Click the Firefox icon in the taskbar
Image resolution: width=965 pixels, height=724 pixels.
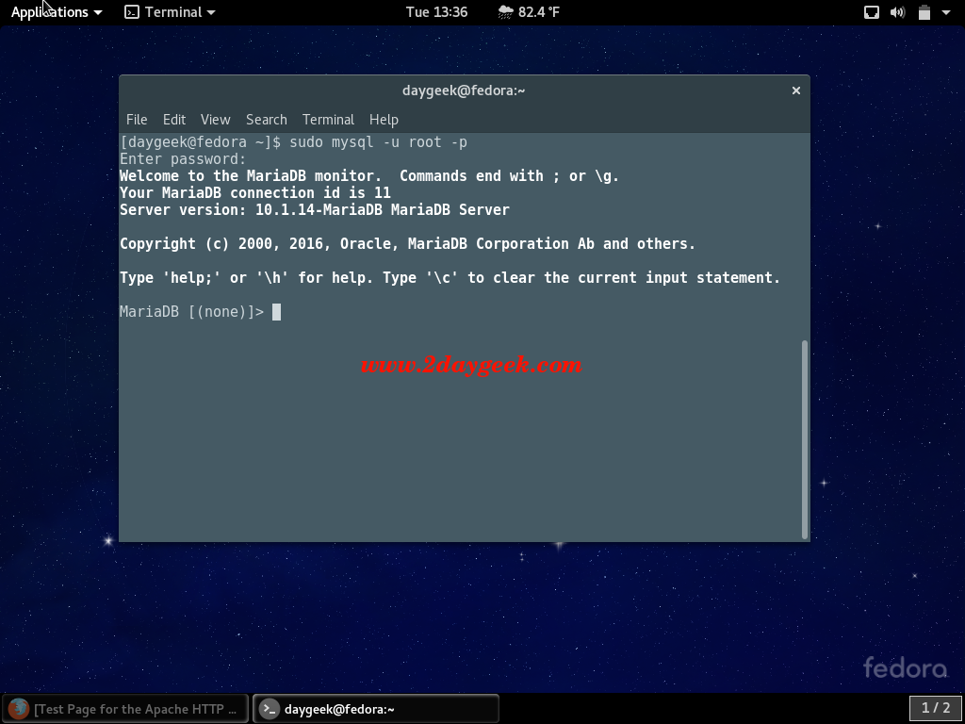[19, 709]
